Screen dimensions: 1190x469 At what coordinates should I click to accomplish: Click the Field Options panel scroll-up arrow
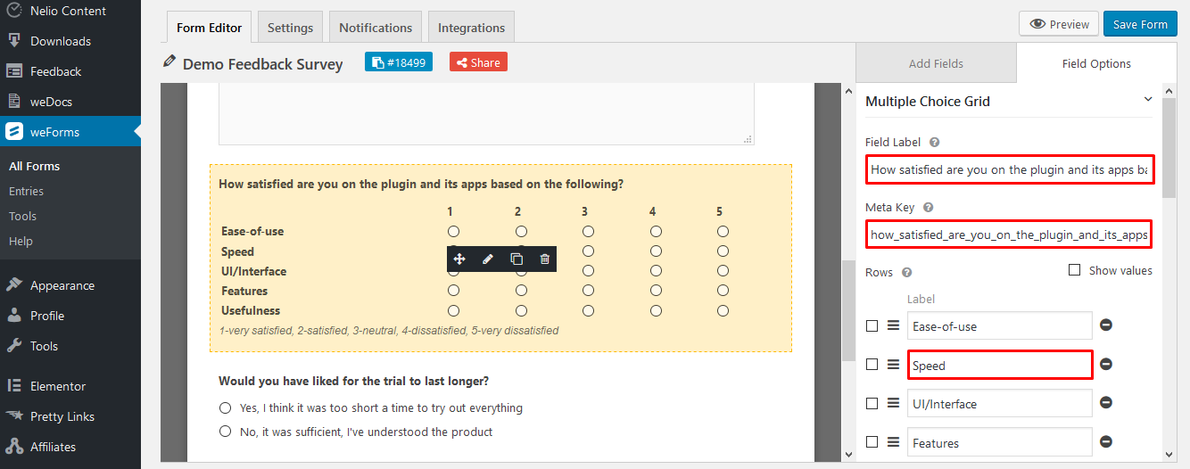[x=1169, y=92]
